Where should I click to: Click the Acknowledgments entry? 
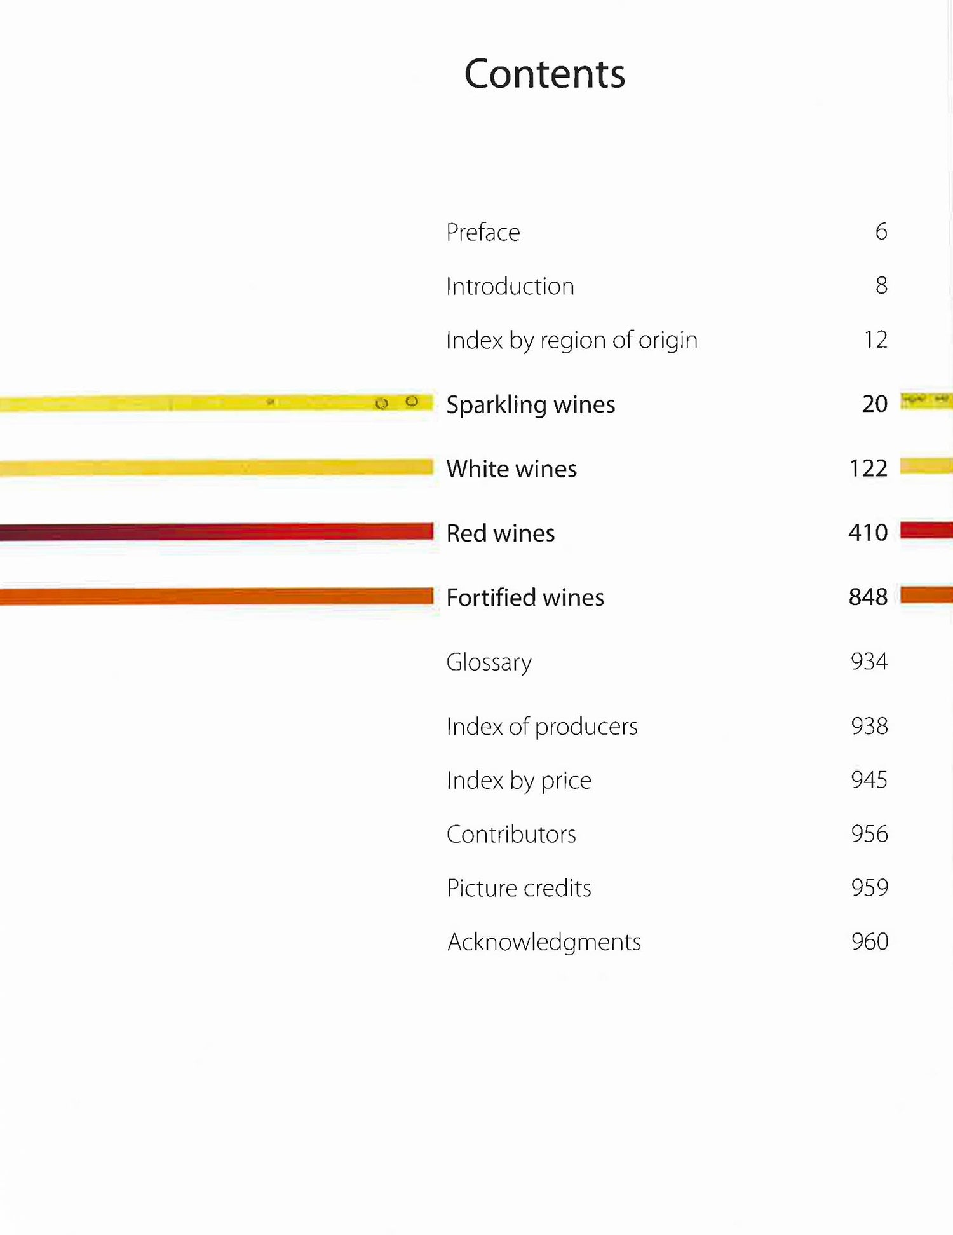pos(544,942)
